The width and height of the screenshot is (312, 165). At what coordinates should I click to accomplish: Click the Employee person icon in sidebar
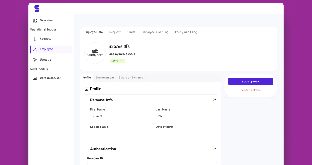[35, 49]
